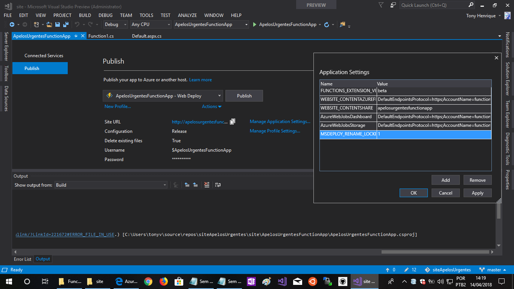Open the Debug configuration dropdown

(116, 24)
